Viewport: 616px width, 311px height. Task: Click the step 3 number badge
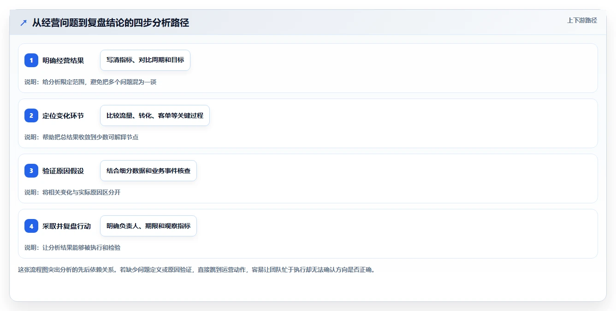[31, 171]
